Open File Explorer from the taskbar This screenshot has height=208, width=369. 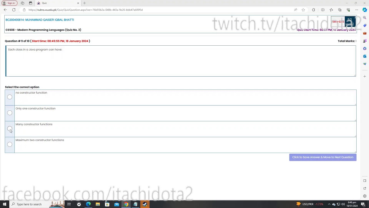coord(98,204)
